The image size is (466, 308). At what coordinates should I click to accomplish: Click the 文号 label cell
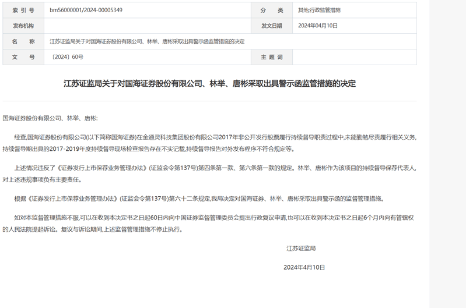click(x=23, y=57)
